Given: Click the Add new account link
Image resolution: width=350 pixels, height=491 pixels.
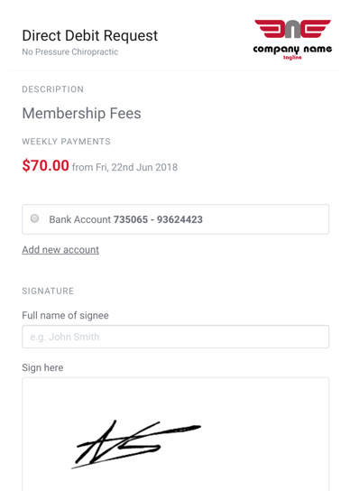Looking at the screenshot, I should coord(60,250).
